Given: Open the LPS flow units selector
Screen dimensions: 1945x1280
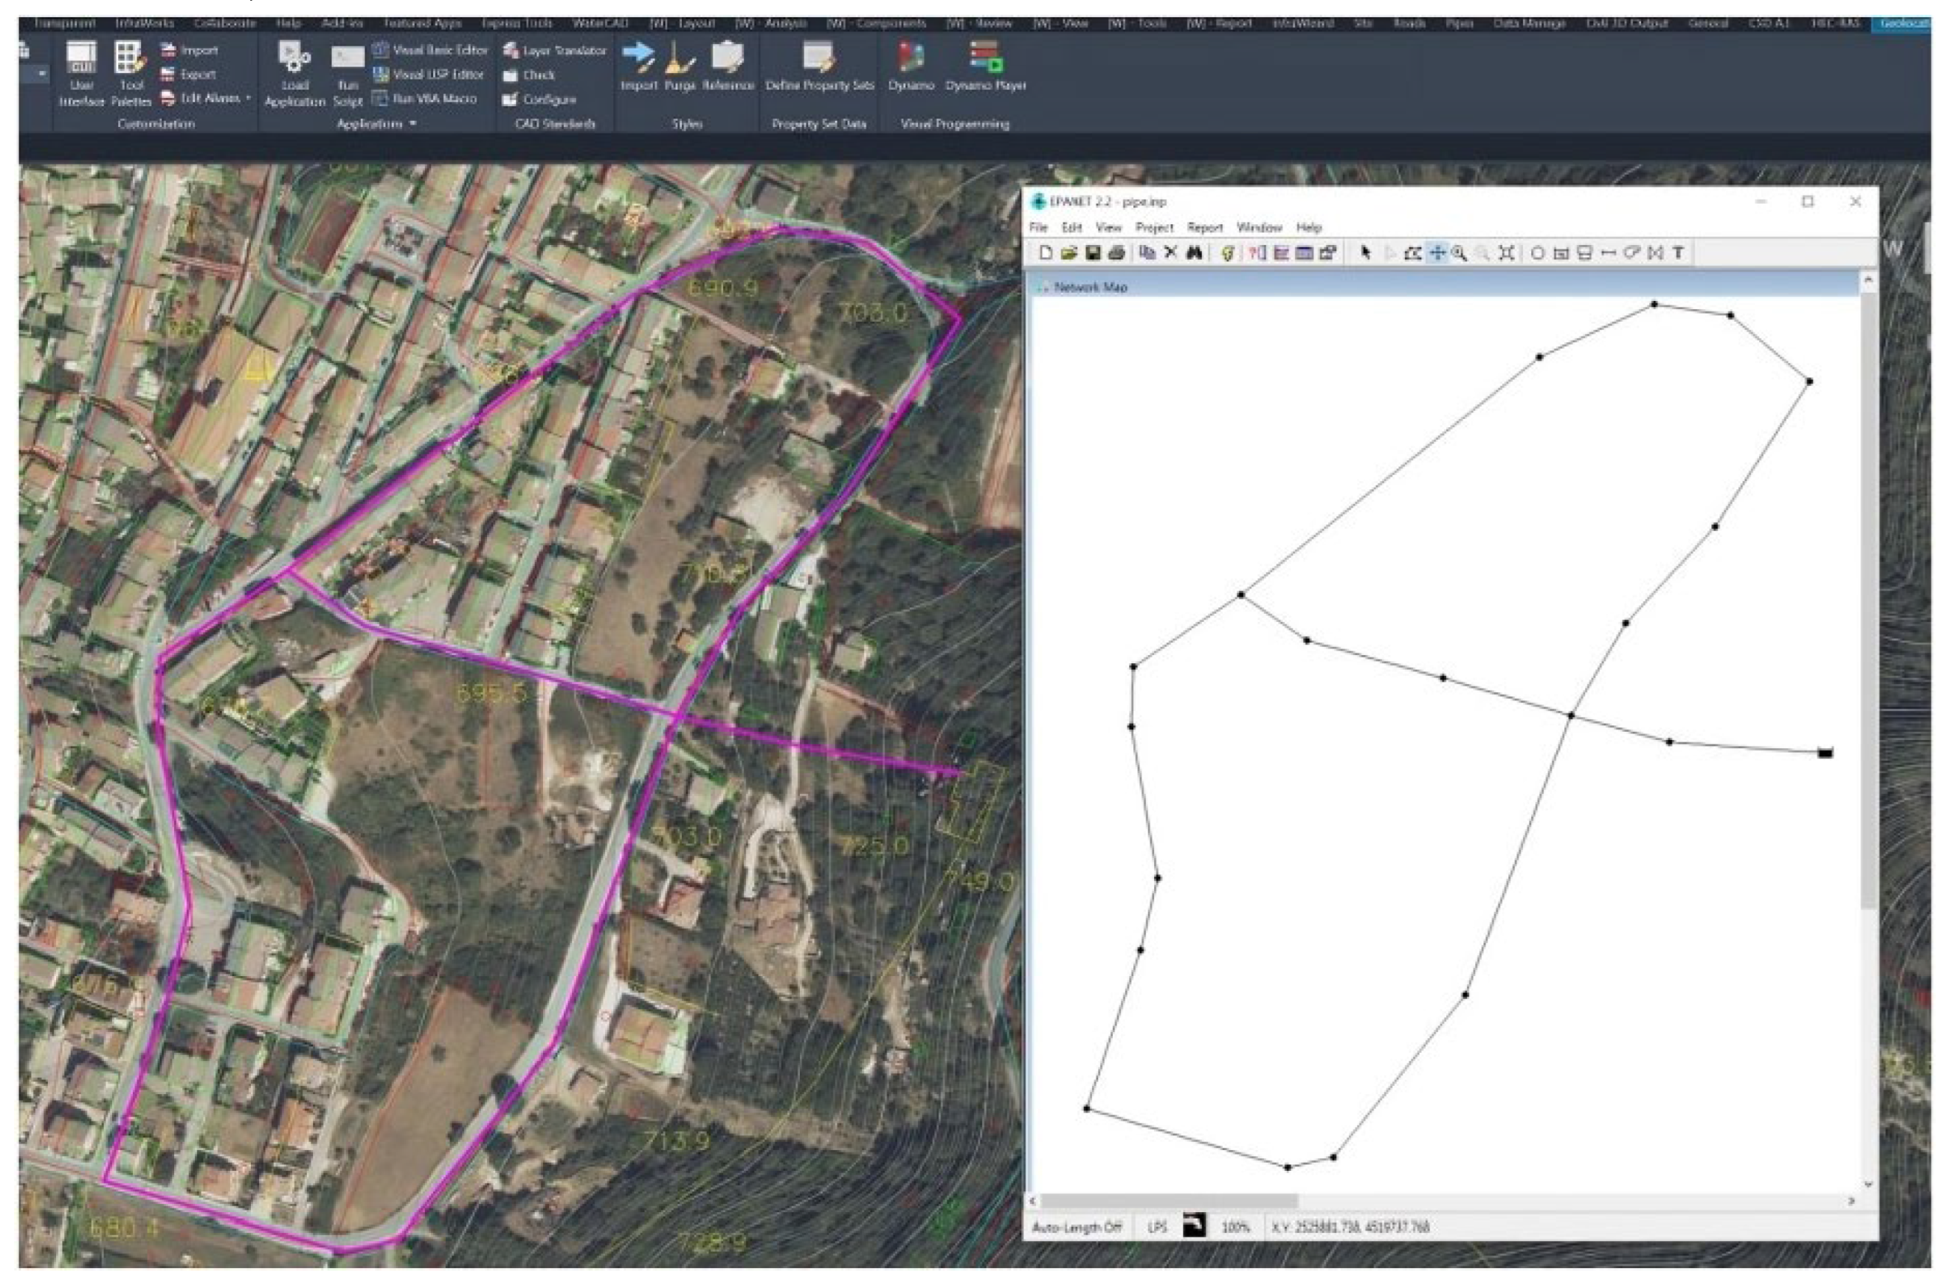Looking at the screenshot, I should click(x=1156, y=1227).
